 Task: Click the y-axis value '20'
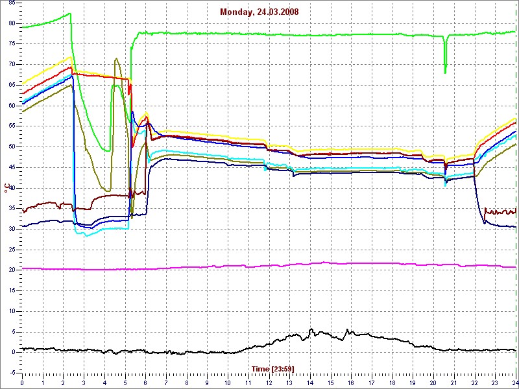[x=12, y=270]
